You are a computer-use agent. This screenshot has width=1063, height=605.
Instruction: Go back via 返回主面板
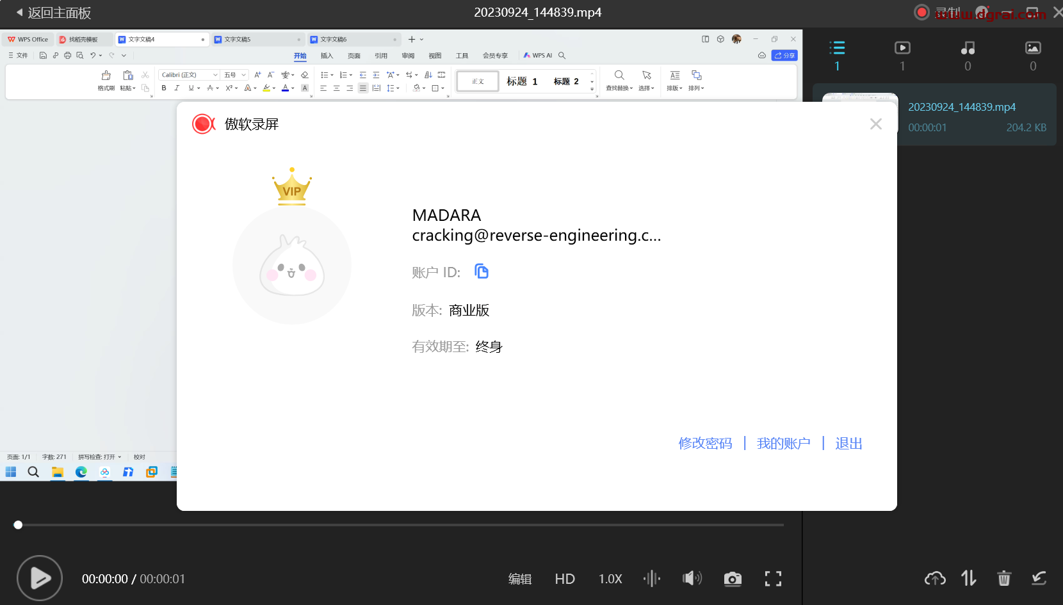coord(54,13)
